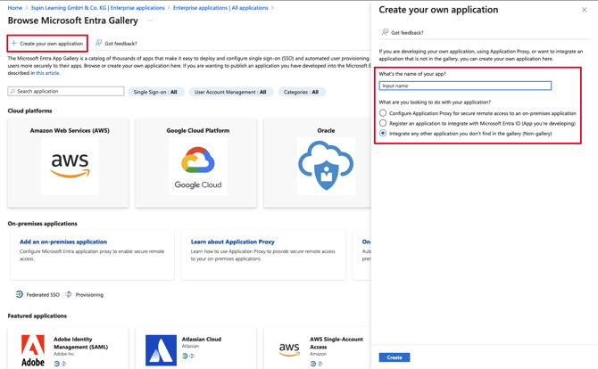This screenshot has height=369, width=598.
Task: Close the Create your own application panel
Action: point(584,10)
